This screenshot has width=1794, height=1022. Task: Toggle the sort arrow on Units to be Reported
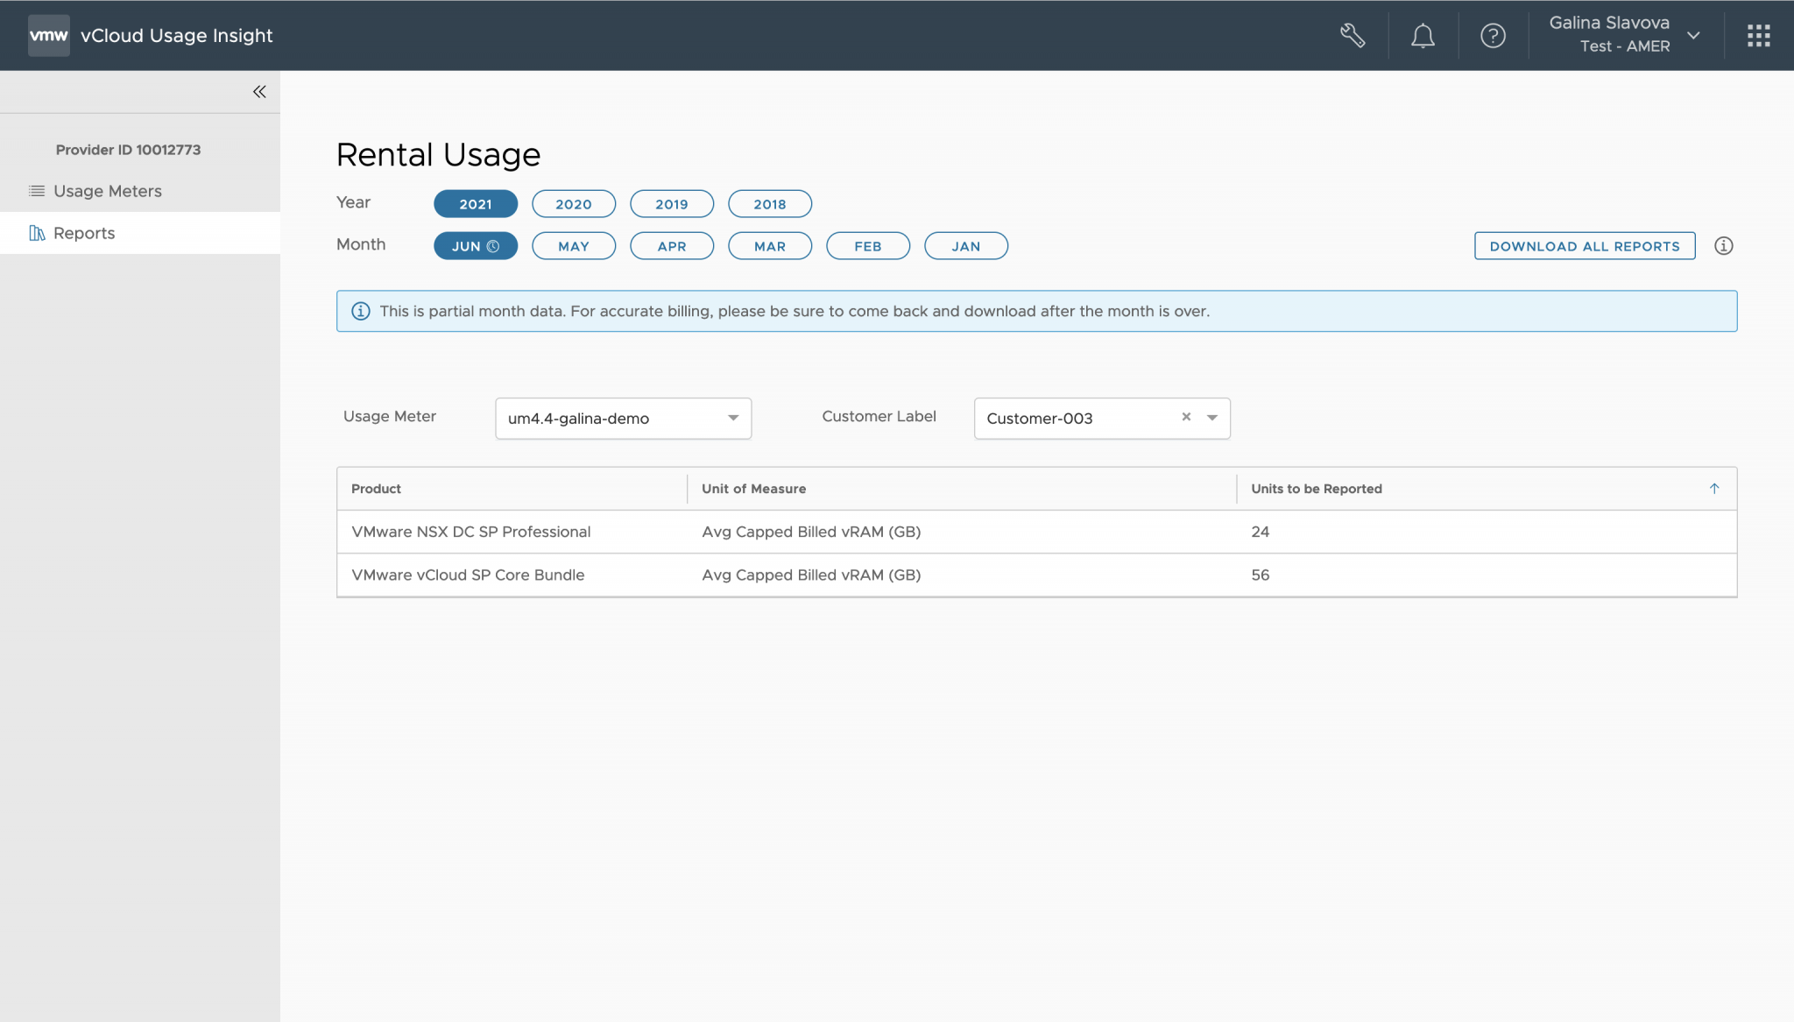click(x=1714, y=489)
